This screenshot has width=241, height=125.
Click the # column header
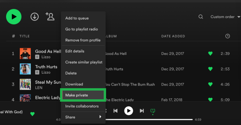point(13,36)
